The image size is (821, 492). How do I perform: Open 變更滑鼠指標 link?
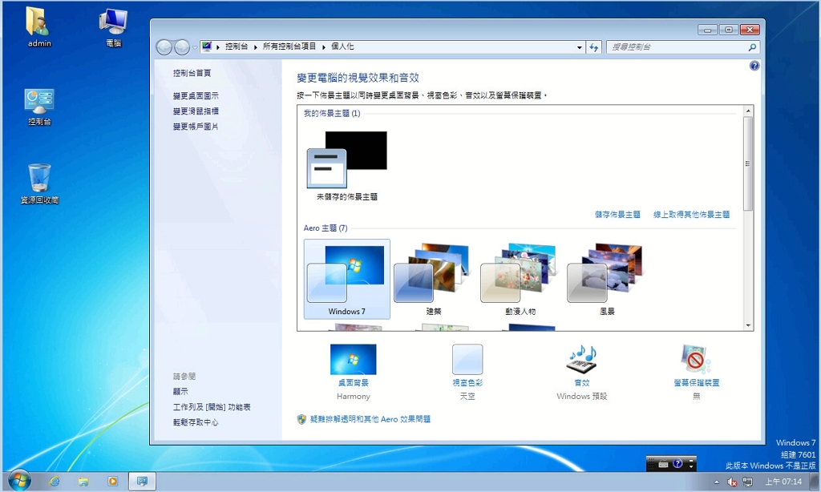196,111
